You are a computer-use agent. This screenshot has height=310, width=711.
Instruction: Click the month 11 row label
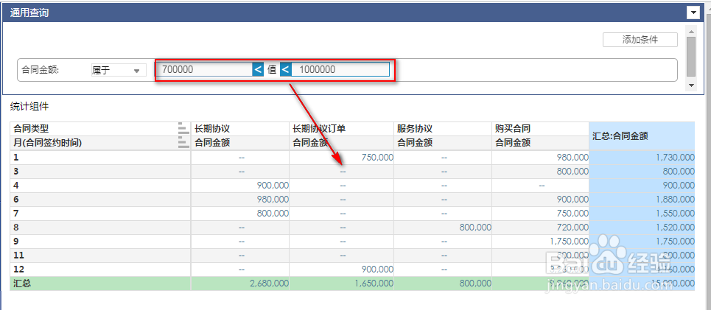[100, 256]
